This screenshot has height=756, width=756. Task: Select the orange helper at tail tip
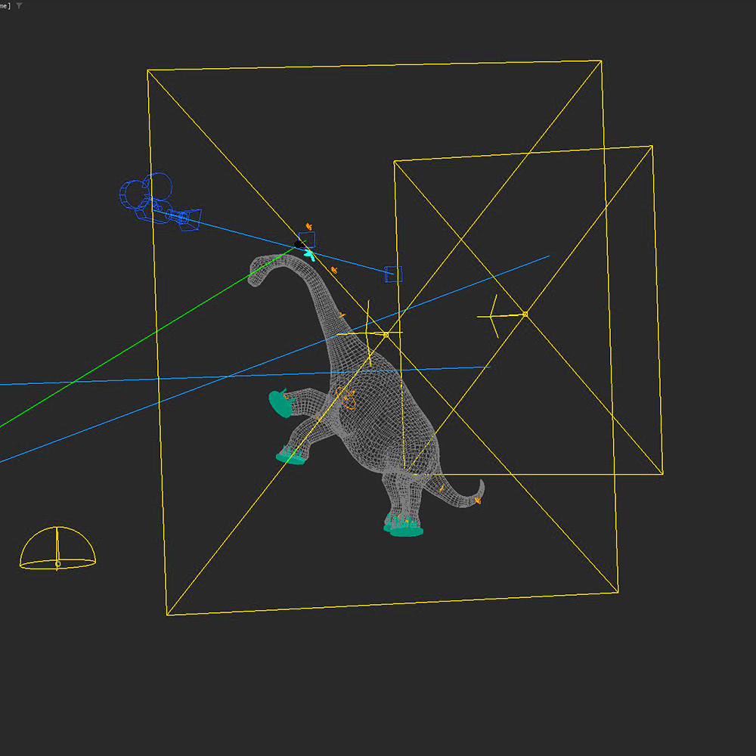[477, 500]
